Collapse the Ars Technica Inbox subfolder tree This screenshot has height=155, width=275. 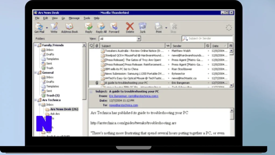pyautogui.click(x=40, y=105)
